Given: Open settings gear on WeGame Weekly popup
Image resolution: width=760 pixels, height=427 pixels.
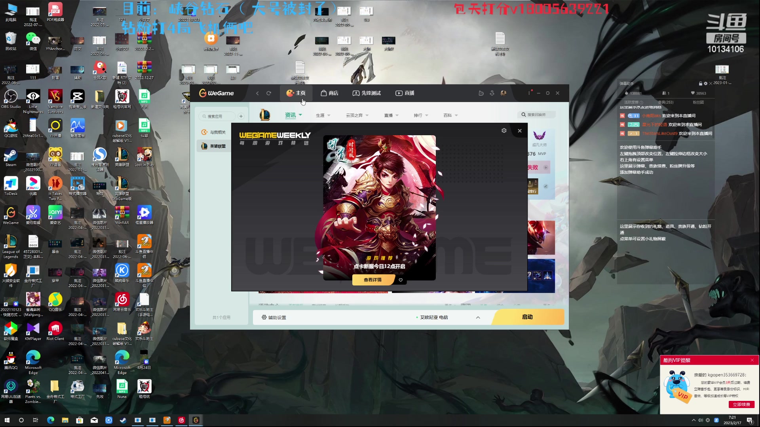Looking at the screenshot, I should tap(504, 130).
